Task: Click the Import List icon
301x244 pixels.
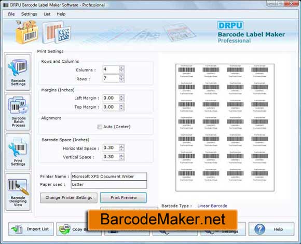Action: pos(17,229)
